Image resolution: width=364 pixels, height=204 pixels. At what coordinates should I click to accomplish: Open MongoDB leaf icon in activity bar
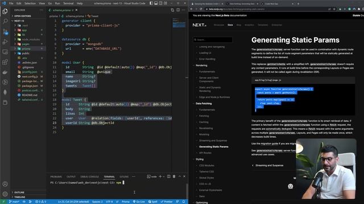pos(5,92)
